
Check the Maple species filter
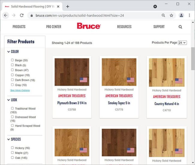(x=12, y=153)
